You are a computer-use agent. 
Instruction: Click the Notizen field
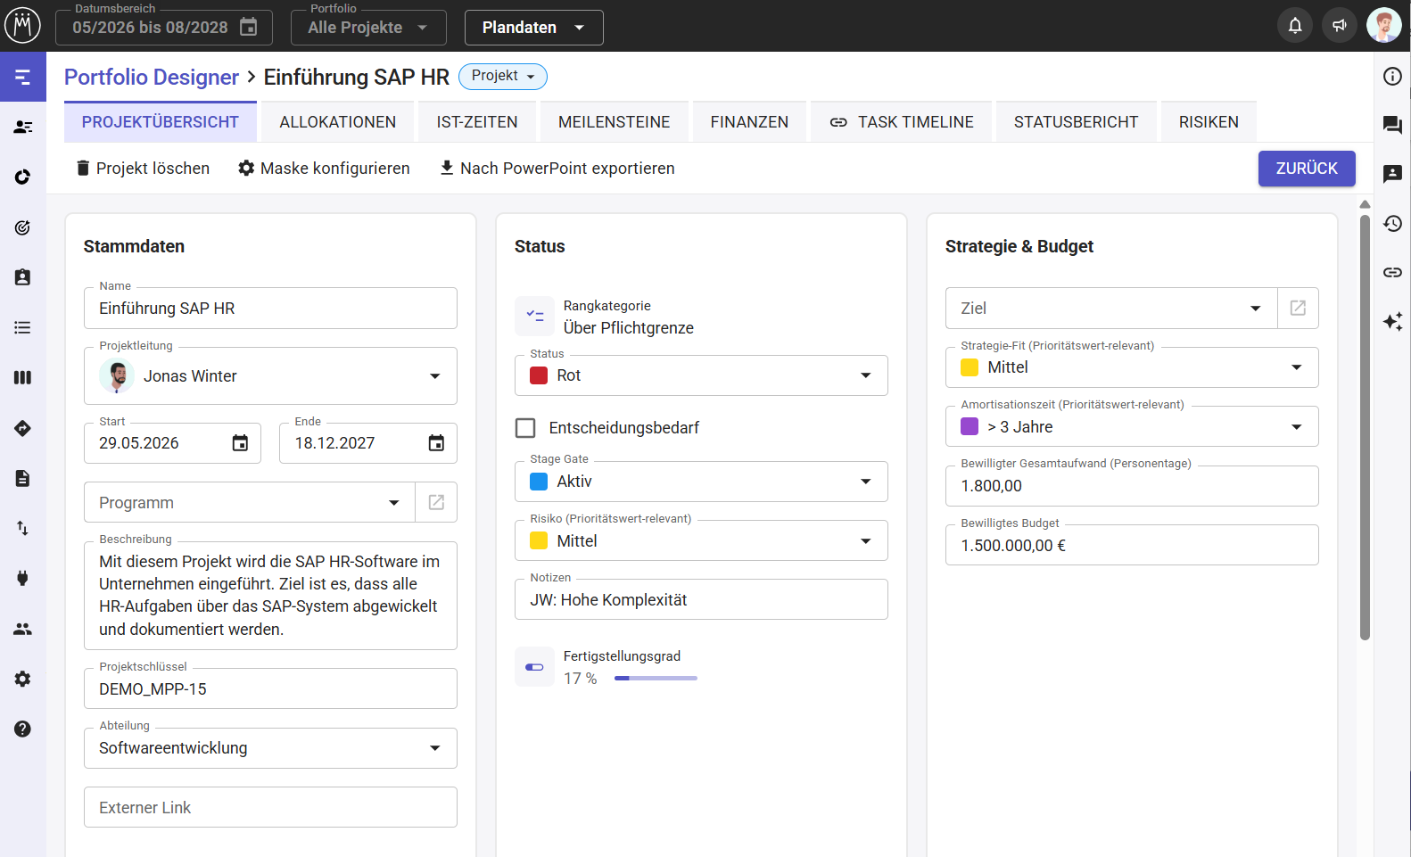tap(701, 599)
